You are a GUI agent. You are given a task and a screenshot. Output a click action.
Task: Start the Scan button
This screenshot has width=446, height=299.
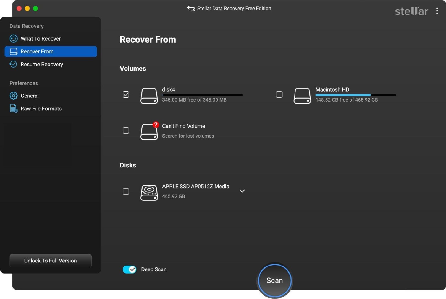[x=274, y=280]
